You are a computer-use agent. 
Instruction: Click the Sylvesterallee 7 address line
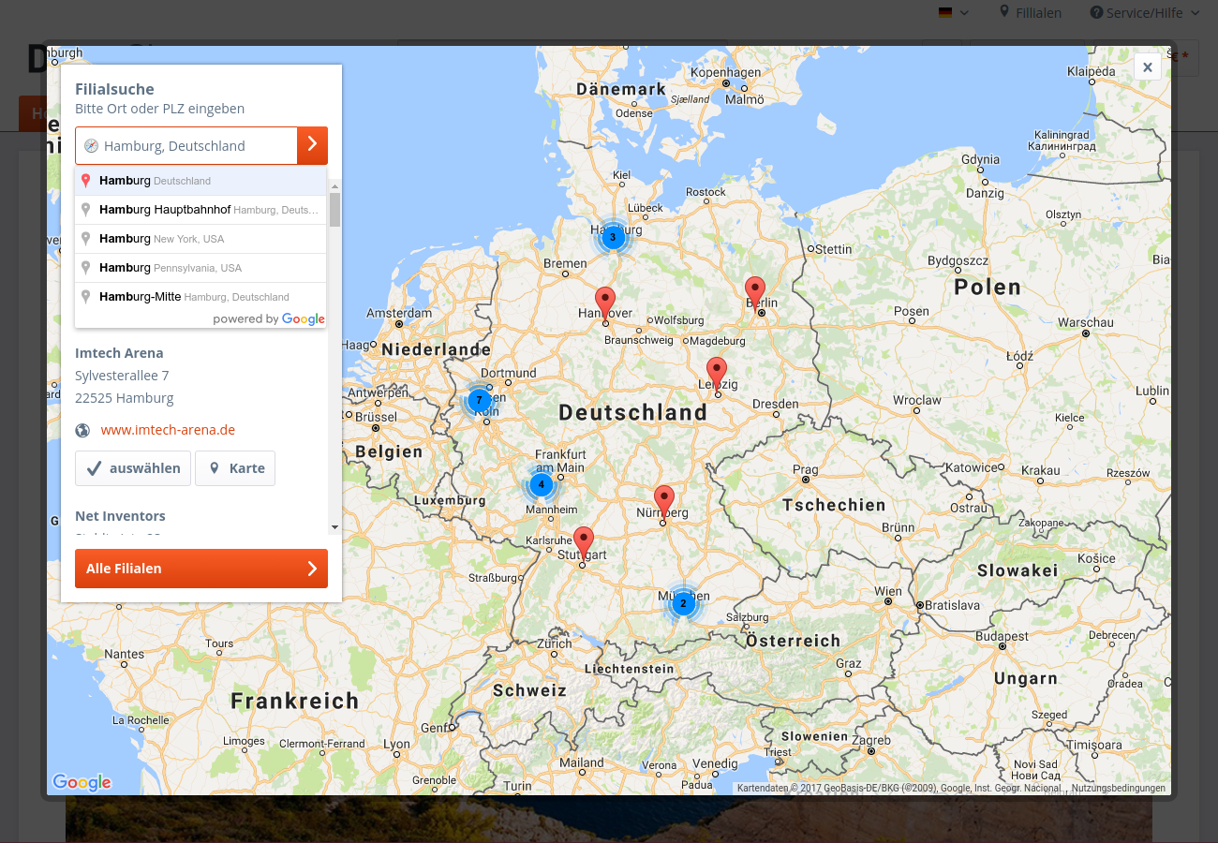tap(122, 376)
